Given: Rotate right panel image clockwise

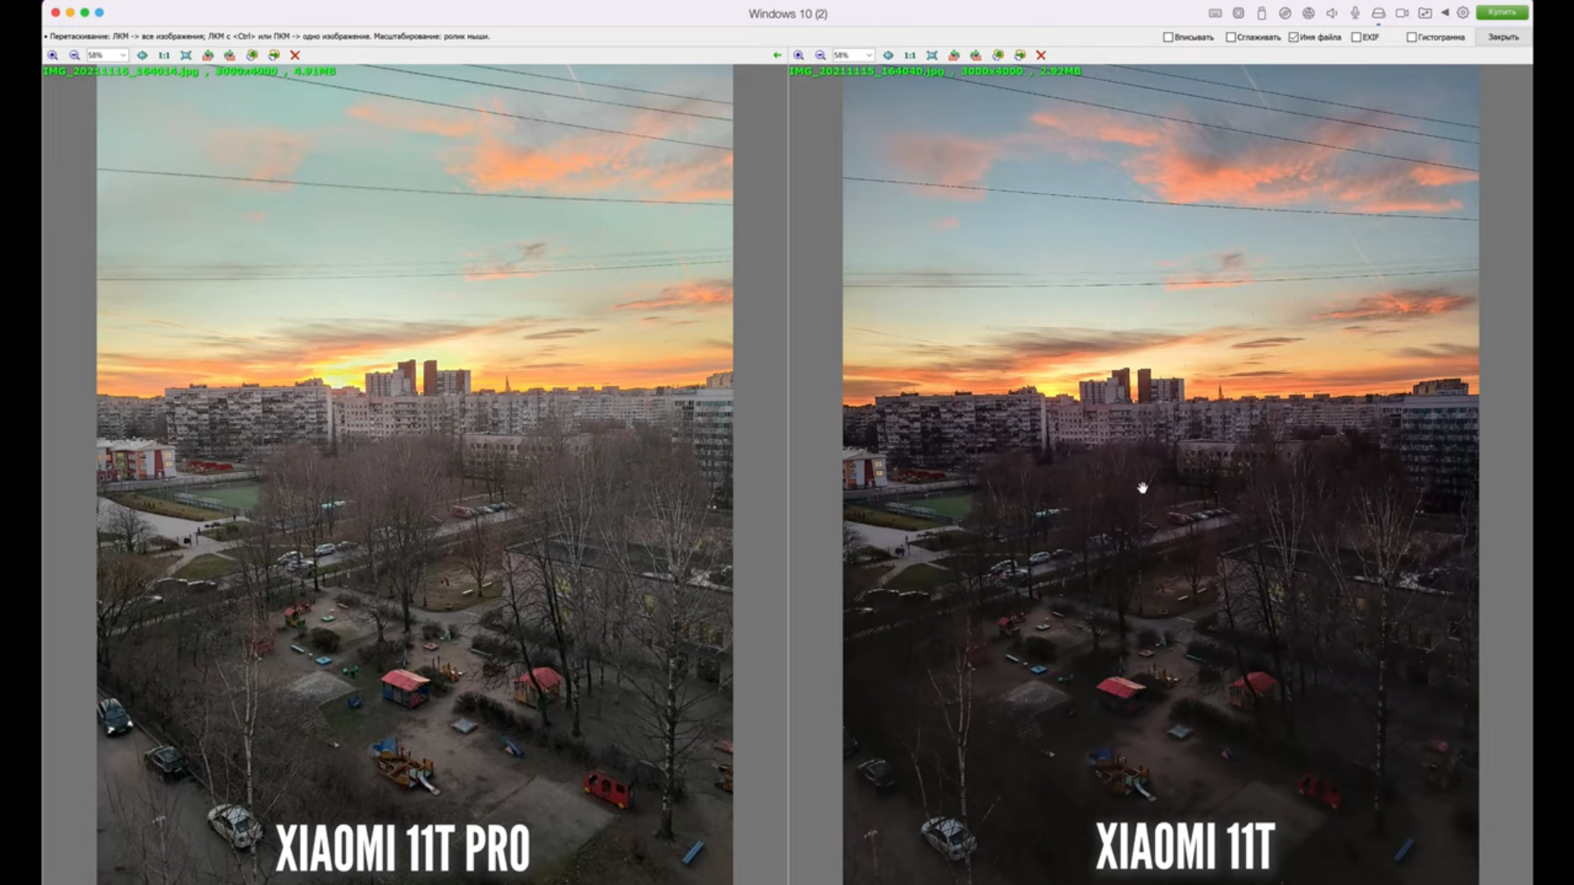Looking at the screenshot, I should pyautogui.click(x=976, y=55).
